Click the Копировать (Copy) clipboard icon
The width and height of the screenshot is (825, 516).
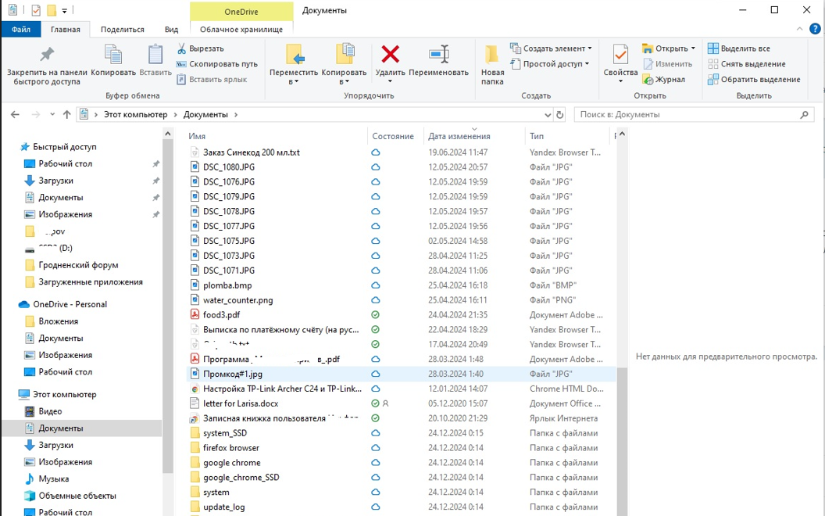[113, 55]
